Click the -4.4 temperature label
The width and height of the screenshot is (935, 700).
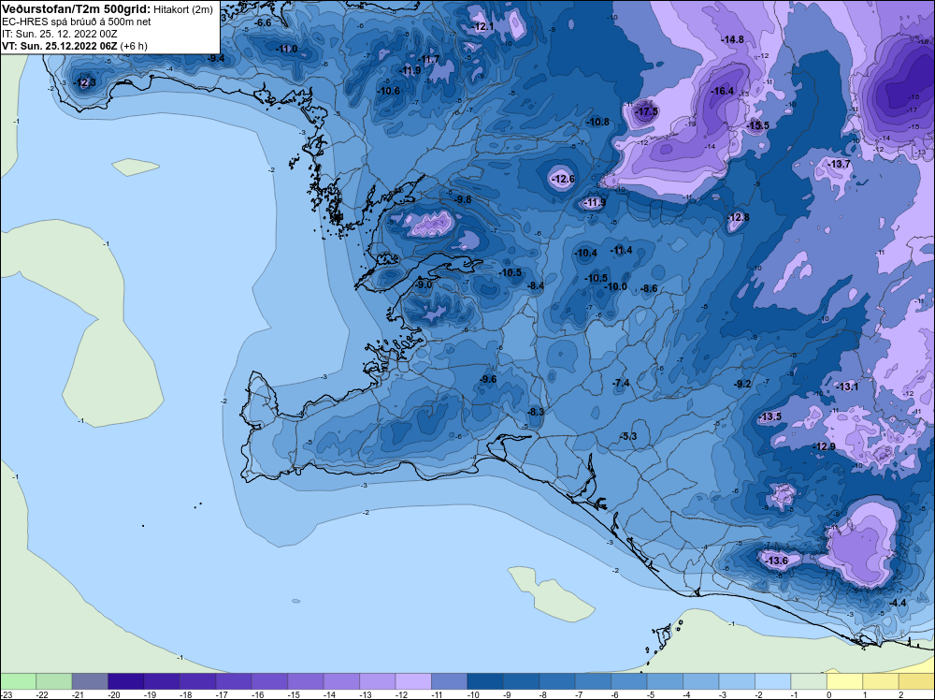(897, 603)
